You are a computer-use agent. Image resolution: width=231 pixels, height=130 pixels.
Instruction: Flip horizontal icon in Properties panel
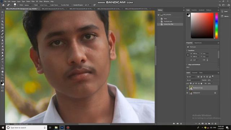click(x=204, y=60)
